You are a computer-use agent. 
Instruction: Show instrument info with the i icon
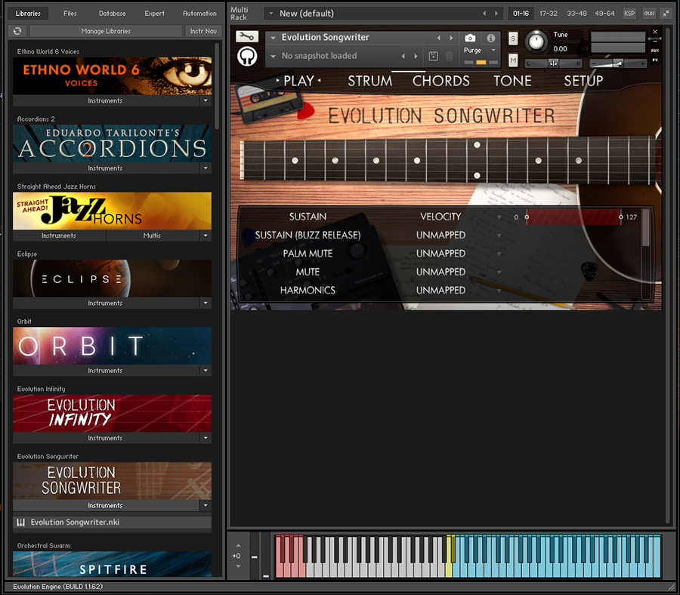tap(491, 39)
